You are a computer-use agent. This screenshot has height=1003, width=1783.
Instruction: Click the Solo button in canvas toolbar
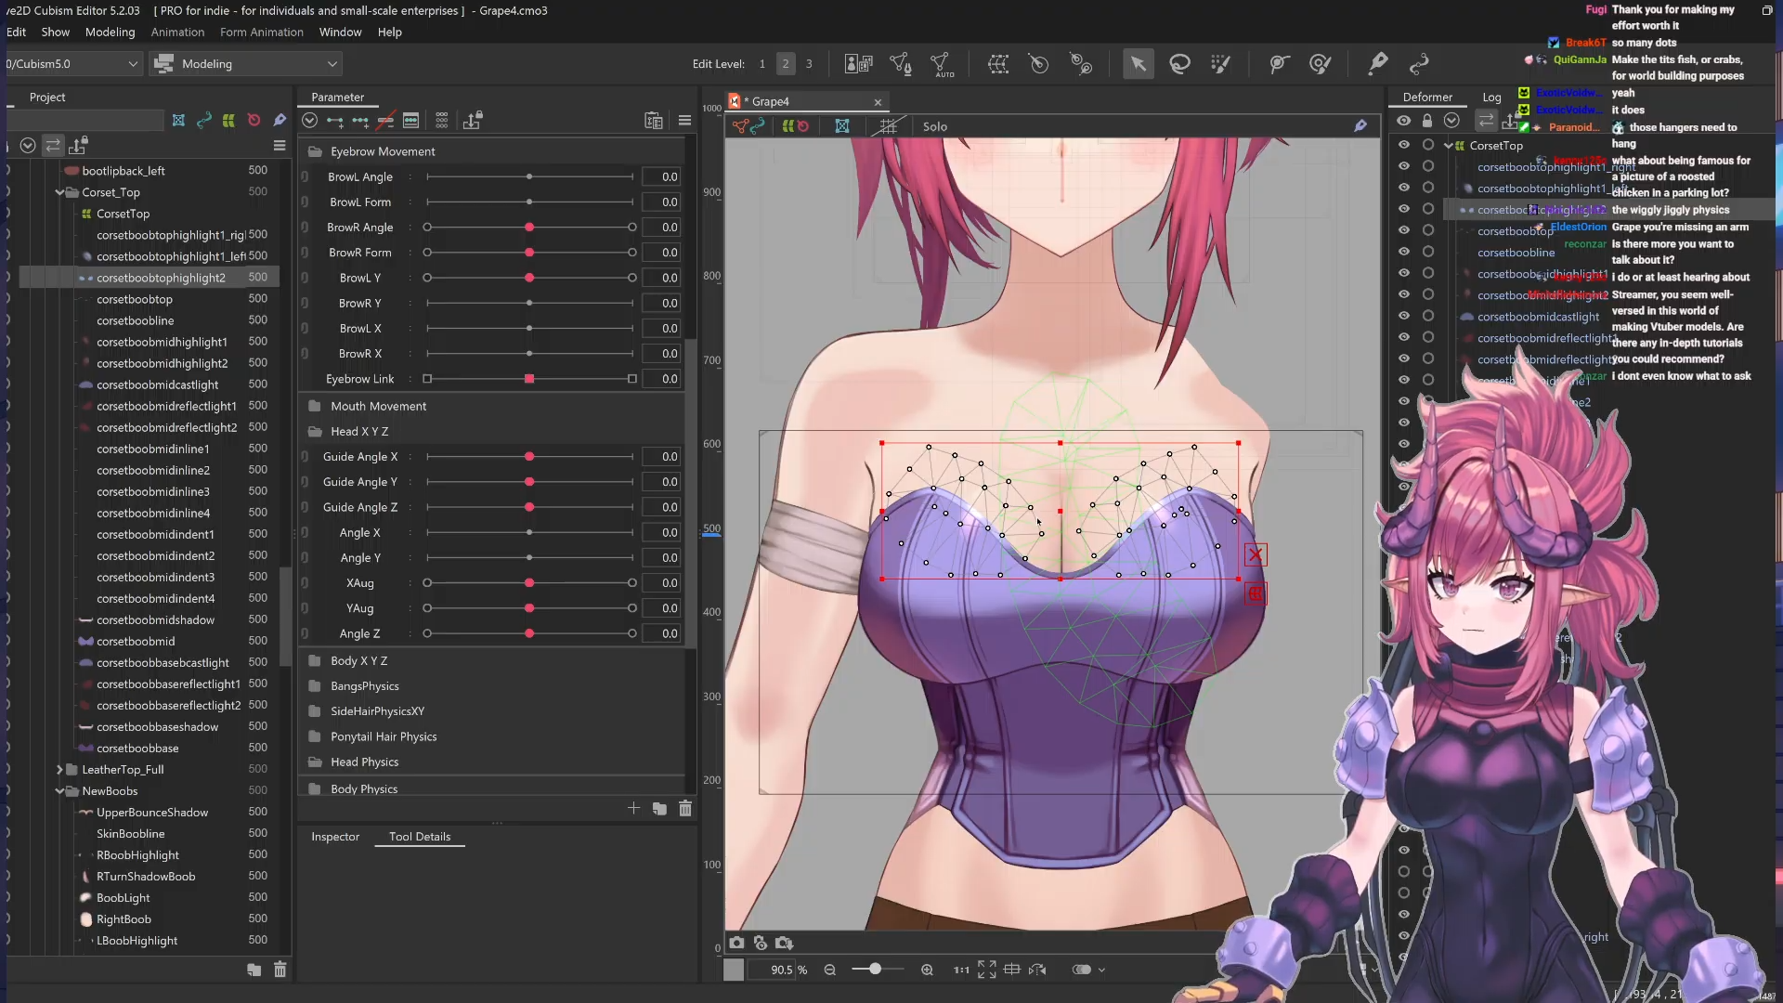[x=935, y=126]
